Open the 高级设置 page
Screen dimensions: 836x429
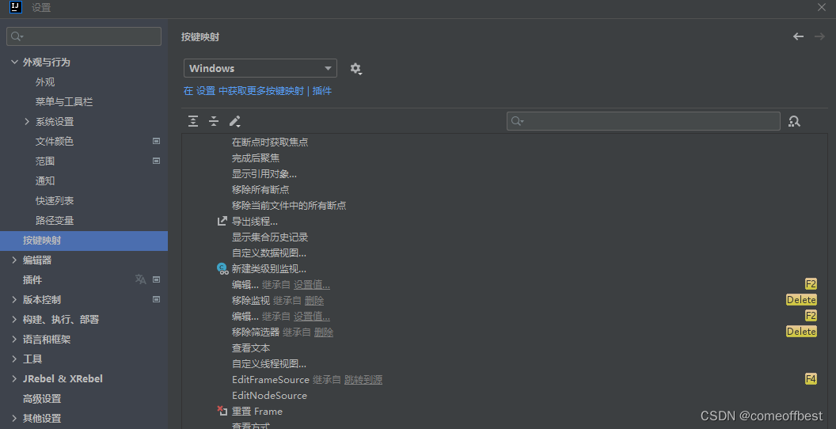(x=42, y=399)
